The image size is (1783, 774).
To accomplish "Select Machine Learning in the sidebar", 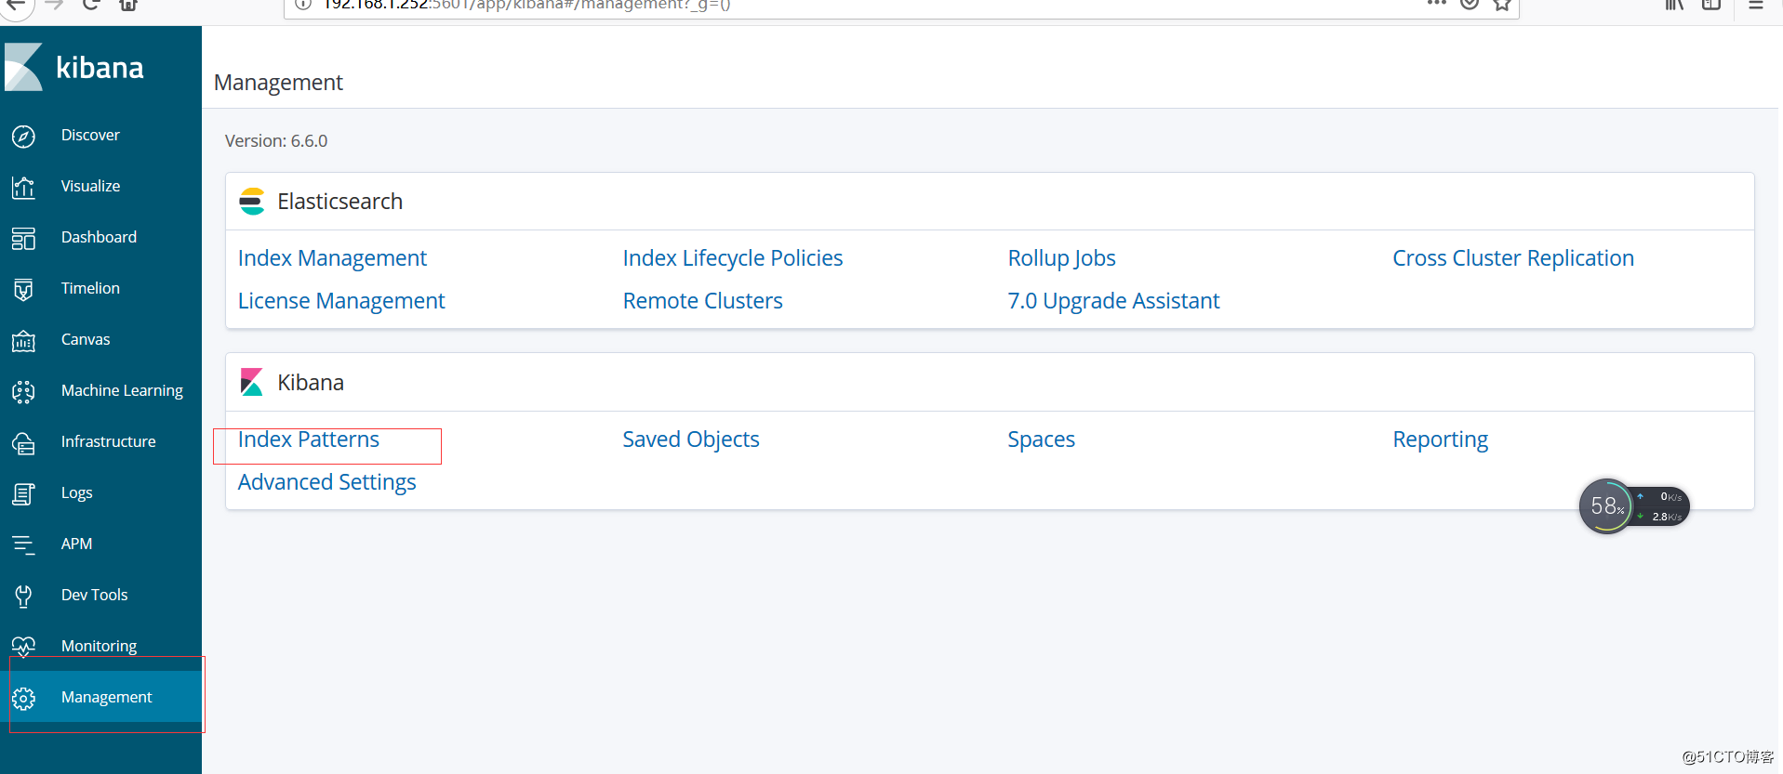I will pyautogui.click(x=122, y=391).
